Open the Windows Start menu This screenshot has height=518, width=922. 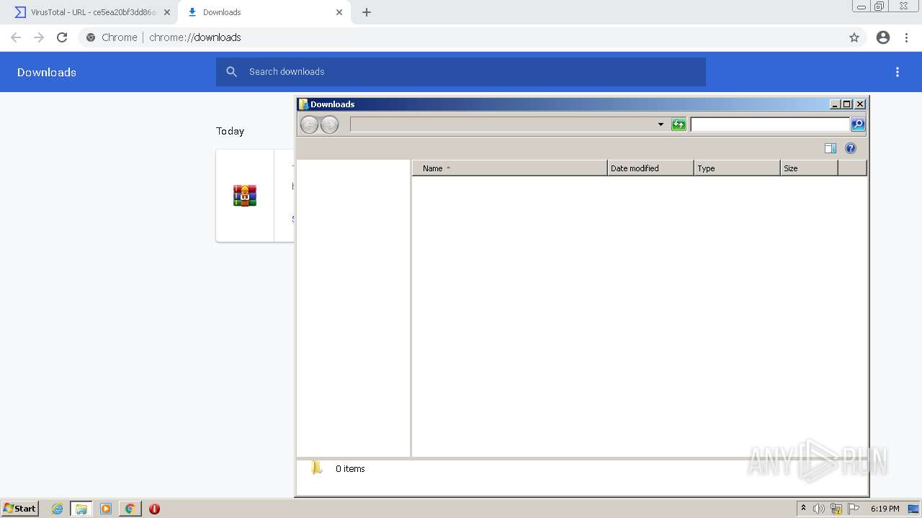[x=20, y=509]
